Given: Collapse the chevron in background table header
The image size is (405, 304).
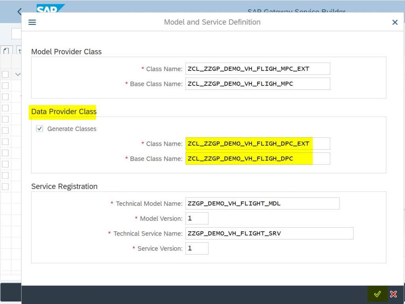Looking at the screenshot, I should pos(17,74).
